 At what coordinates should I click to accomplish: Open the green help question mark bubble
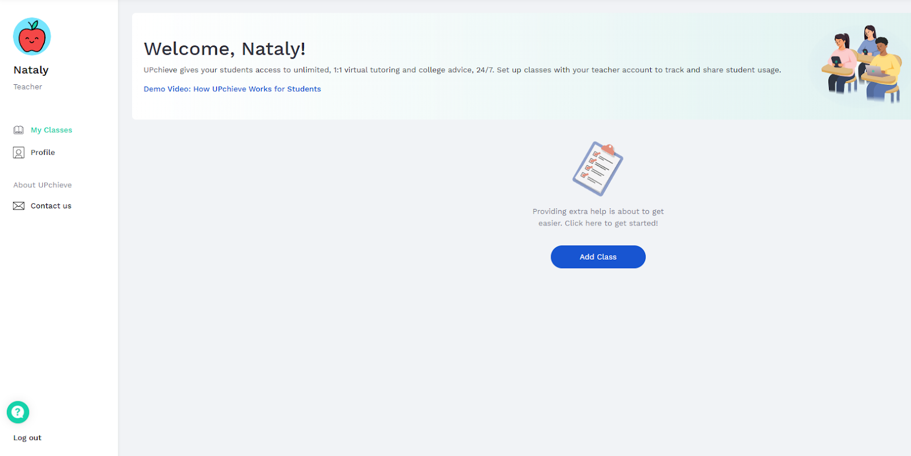click(x=18, y=412)
